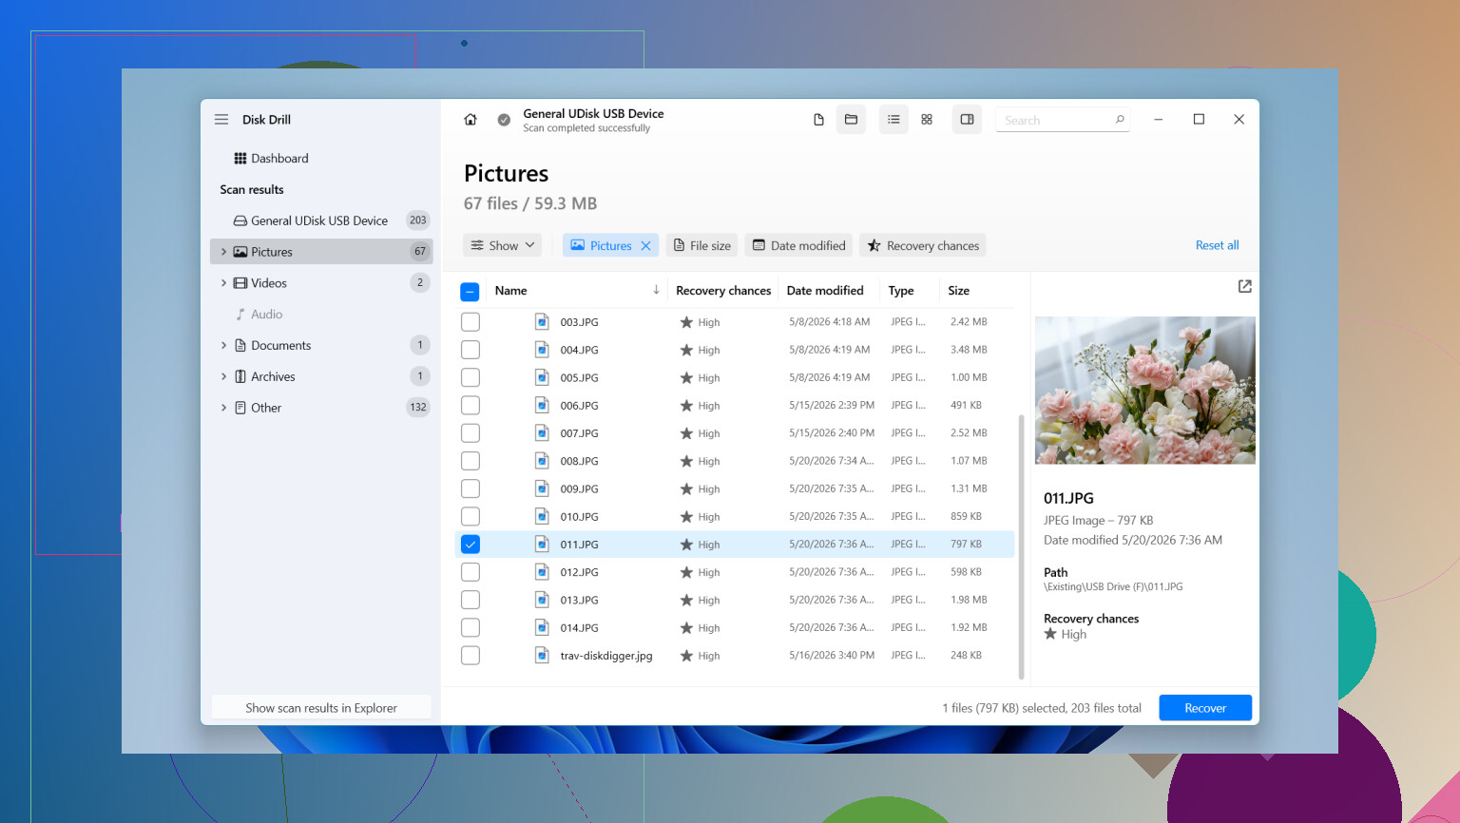Viewport: 1460px width, 823px height.
Task: Click the blue Recover button
Action: [x=1205, y=708]
